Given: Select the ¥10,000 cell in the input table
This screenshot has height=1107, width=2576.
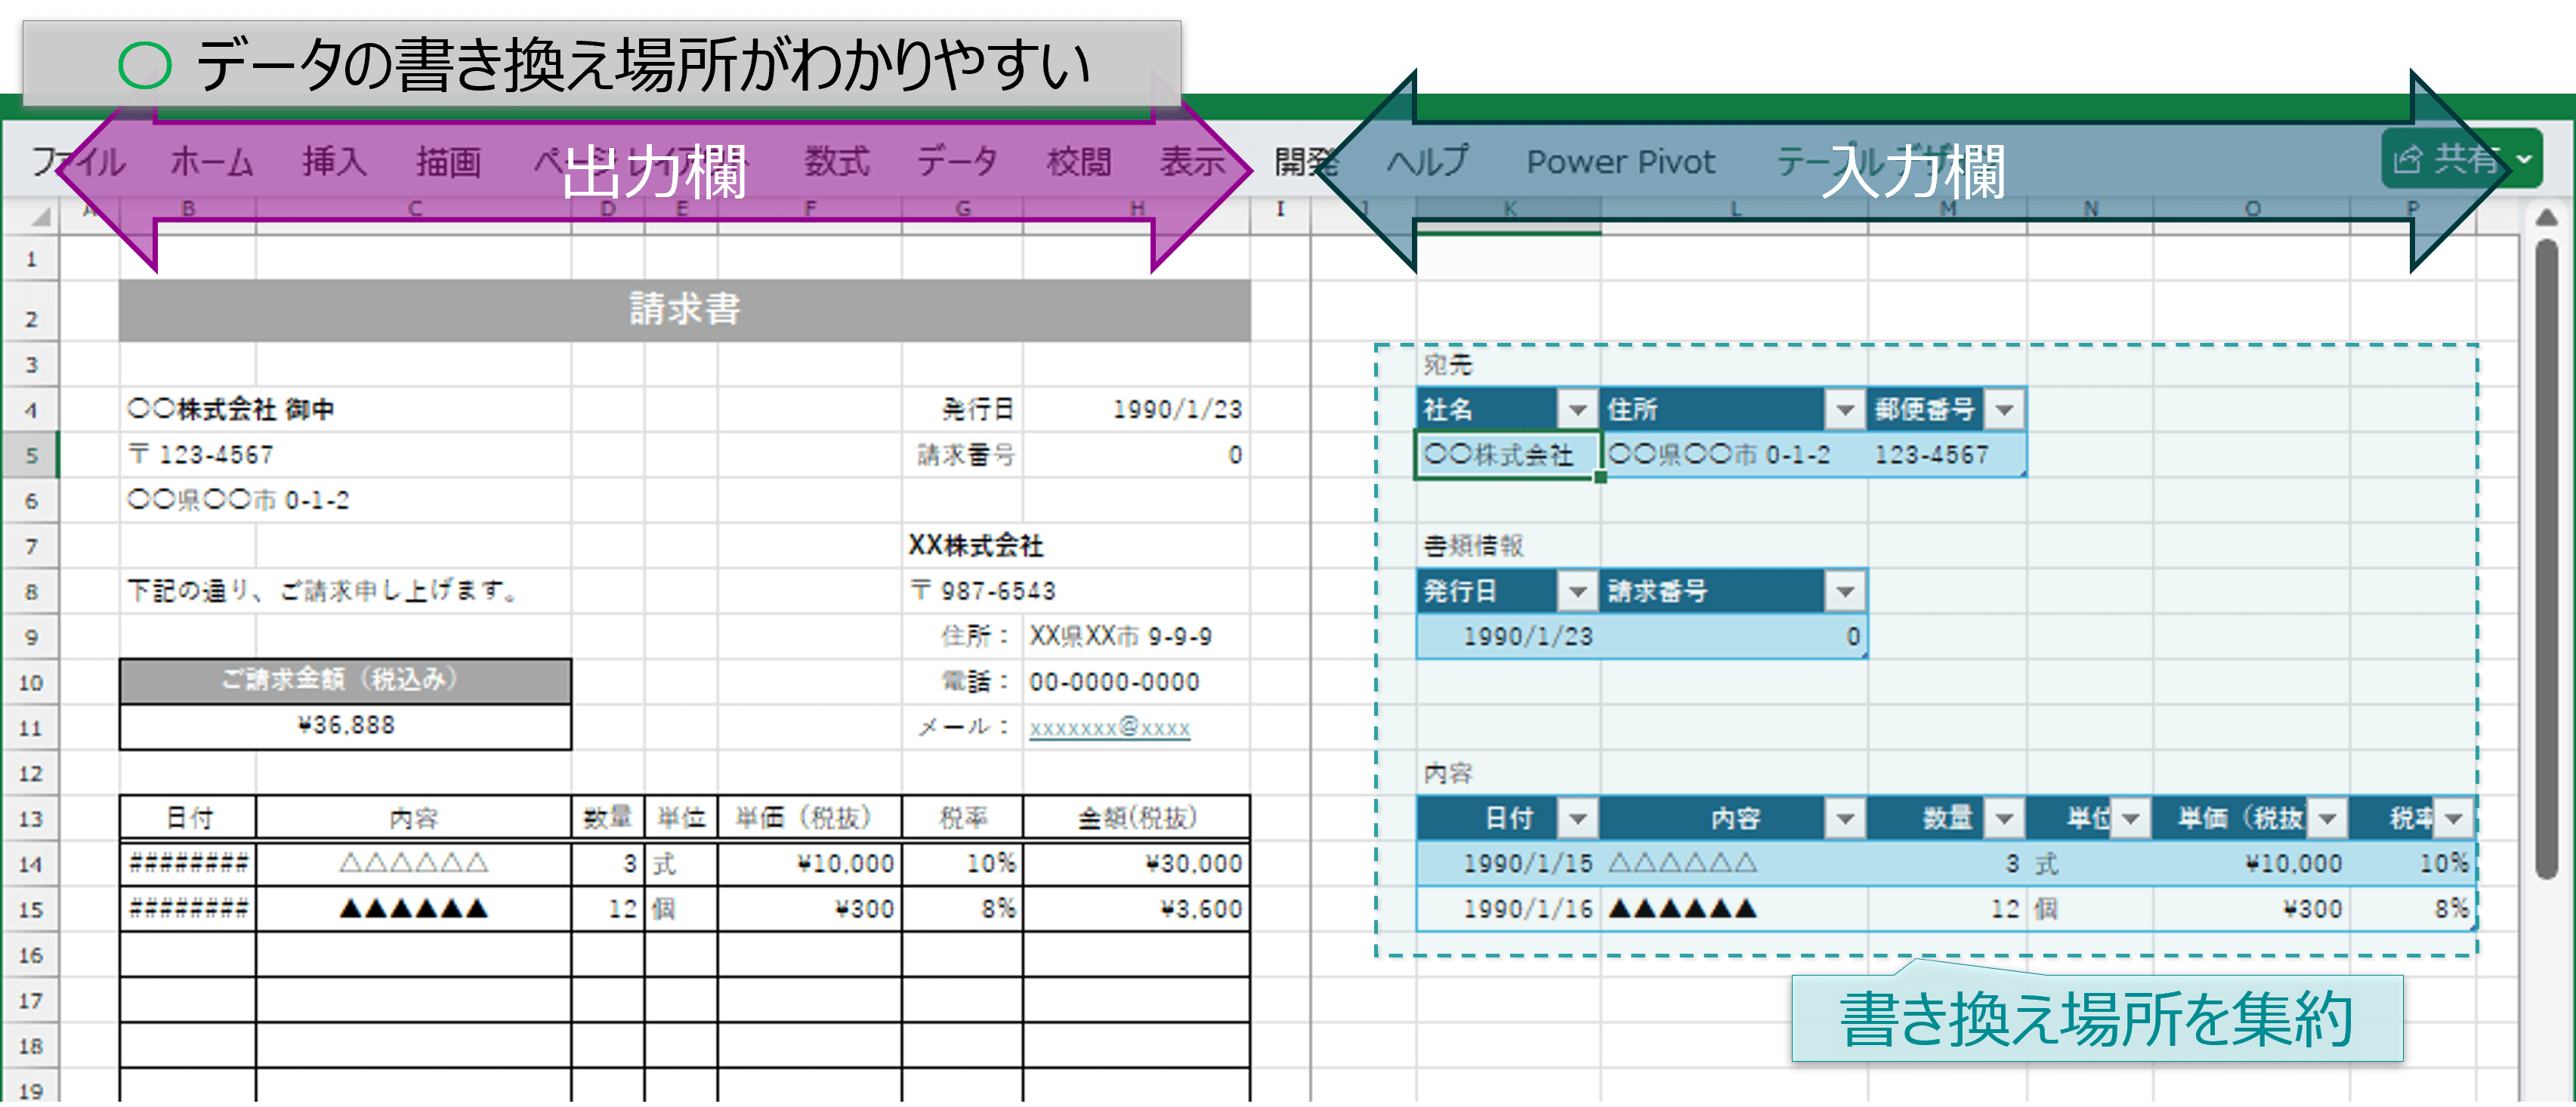Looking at the screenshot, I should (x=2251, y=863).
